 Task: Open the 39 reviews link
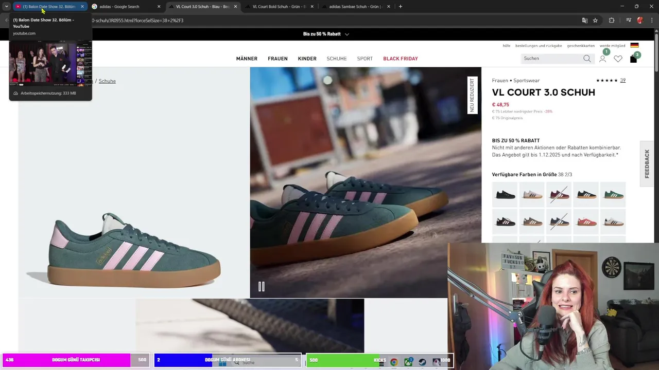pyautogui.click(x=622, y=80)
